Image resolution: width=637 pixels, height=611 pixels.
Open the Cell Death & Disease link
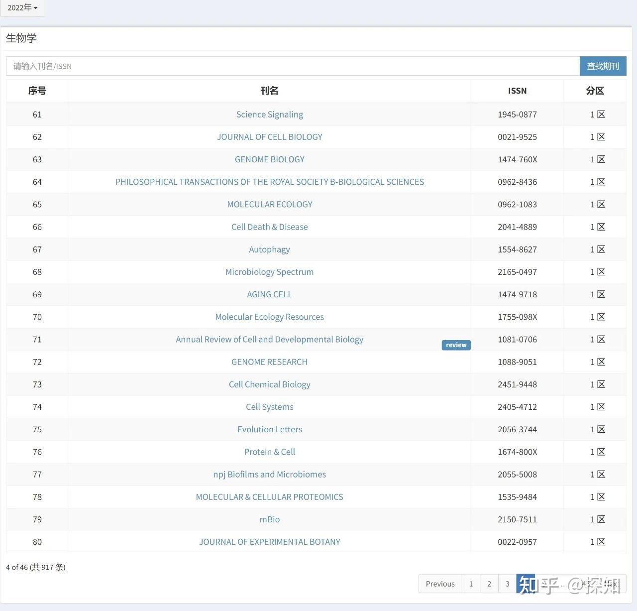click(270, 227)
